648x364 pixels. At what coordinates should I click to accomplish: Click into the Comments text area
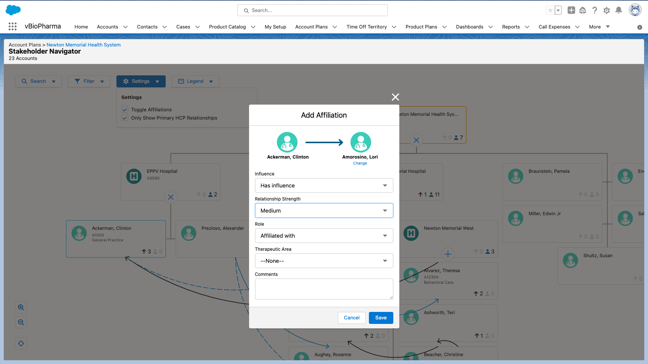coord(324,289)
